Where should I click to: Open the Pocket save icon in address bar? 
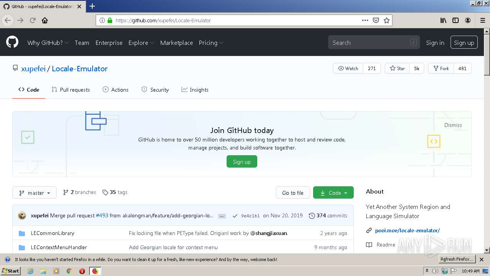click(x=376, y=20)
